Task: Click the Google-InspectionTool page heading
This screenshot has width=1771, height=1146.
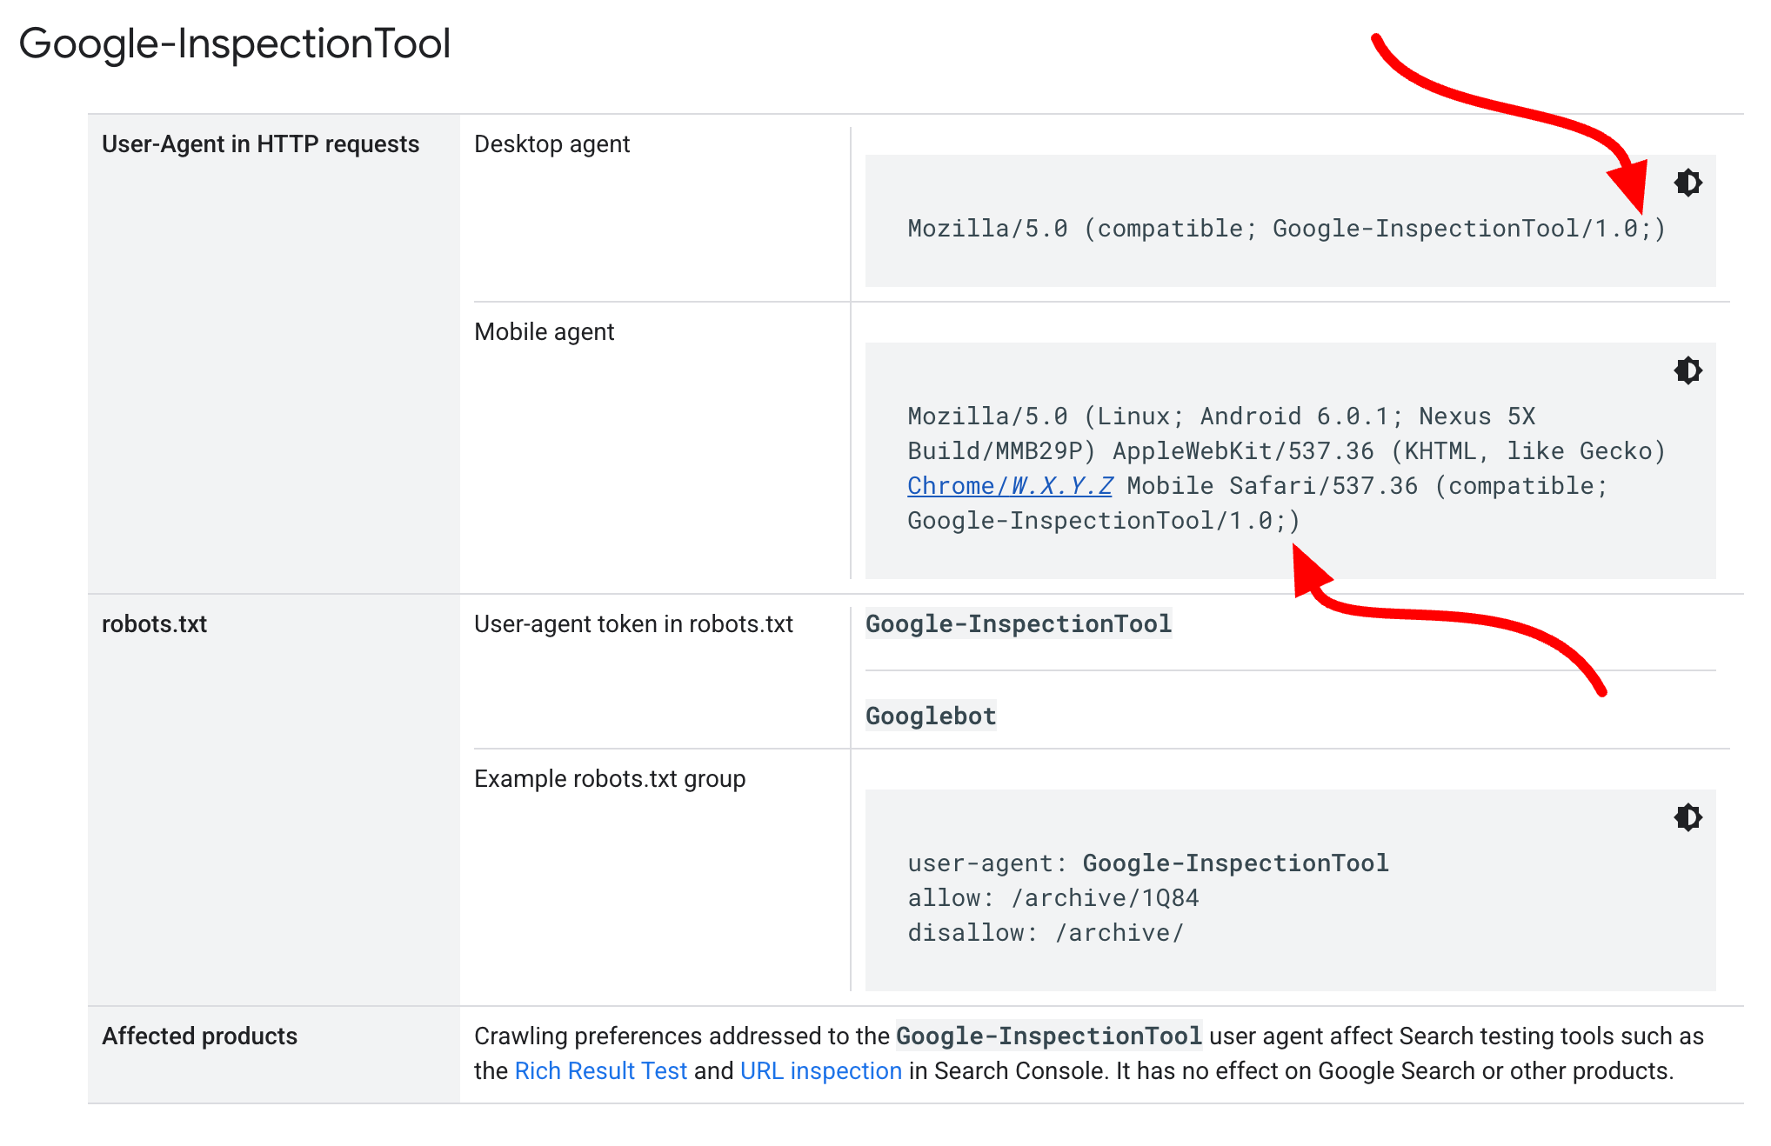Action: [235, 43]
